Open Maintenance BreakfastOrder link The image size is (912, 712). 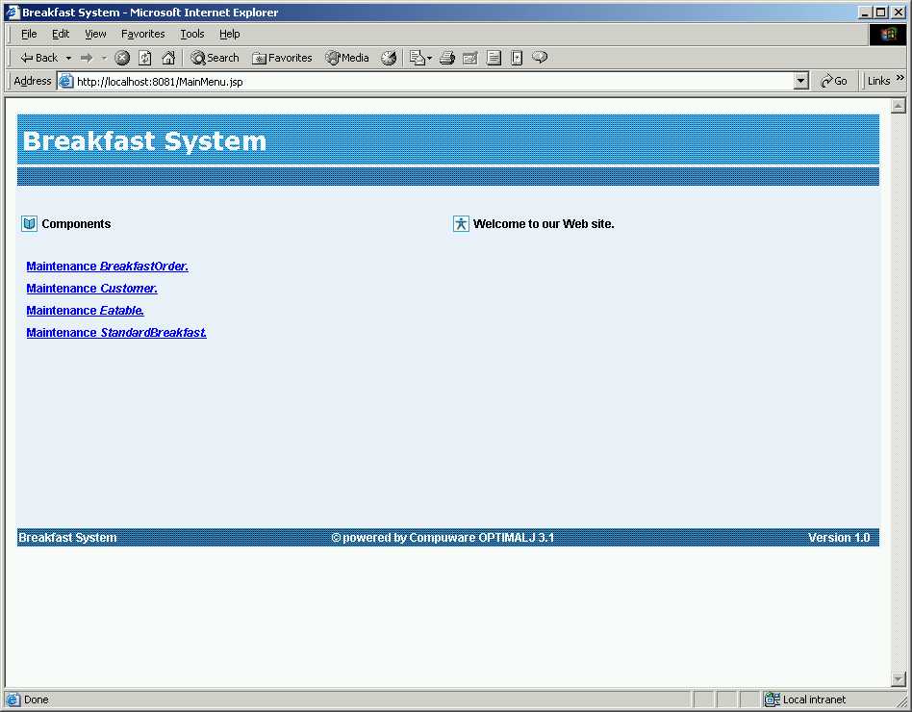click(107, 267)
